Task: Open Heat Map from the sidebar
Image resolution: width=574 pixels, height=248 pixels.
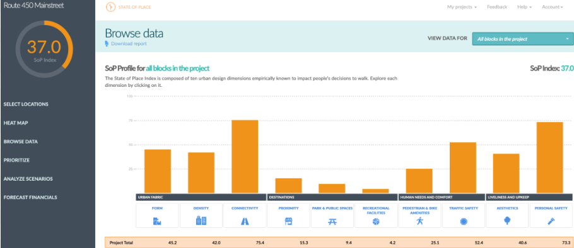Action: coord(16,123)
